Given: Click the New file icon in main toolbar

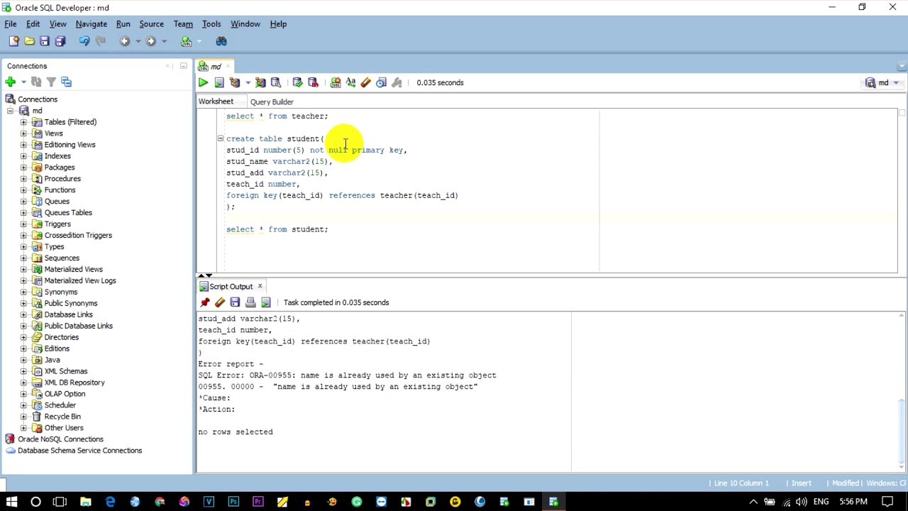Looking at the screenshot, I should pyautogui.click(x=13, y=41).
